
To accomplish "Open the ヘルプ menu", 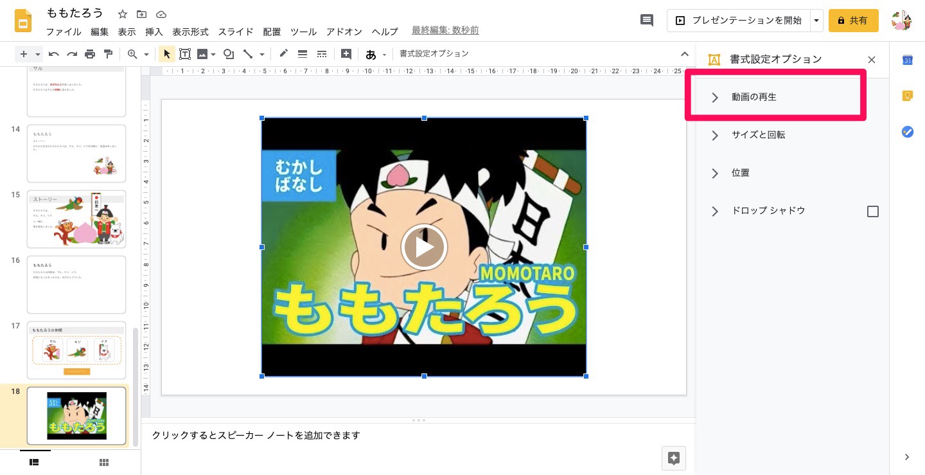I will click(385, 31).
